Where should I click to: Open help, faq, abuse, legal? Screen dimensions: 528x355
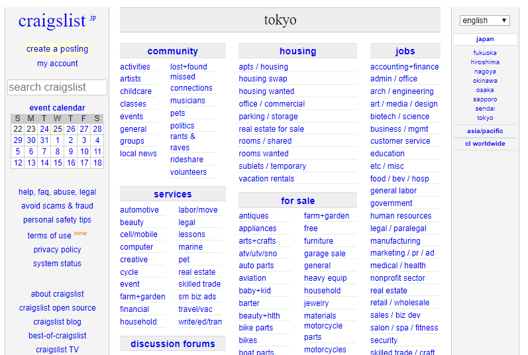[x=57, y=192]
